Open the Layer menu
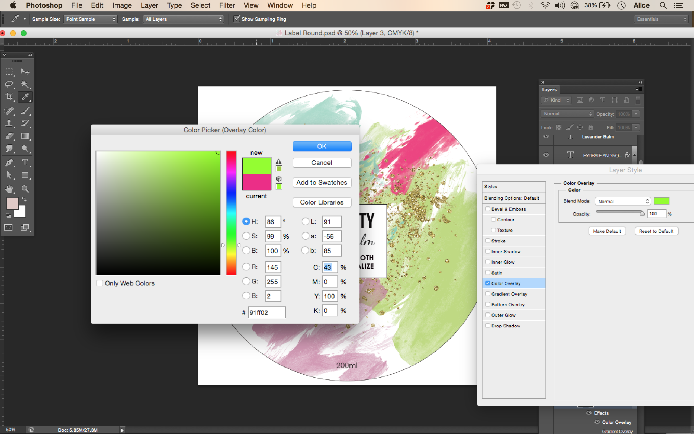 [149, 5]
